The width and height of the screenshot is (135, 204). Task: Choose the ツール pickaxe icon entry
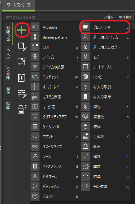(x=54, y=156)
